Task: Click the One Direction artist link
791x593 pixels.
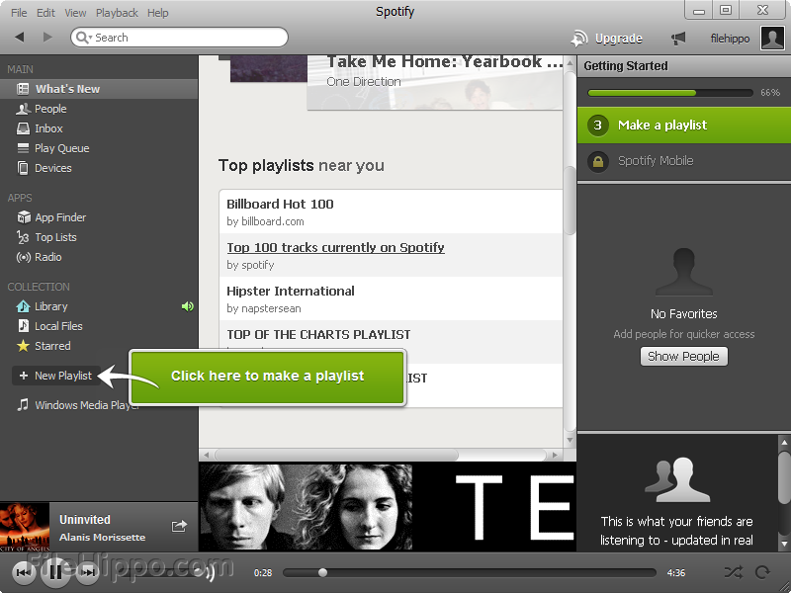Action: 363,82
